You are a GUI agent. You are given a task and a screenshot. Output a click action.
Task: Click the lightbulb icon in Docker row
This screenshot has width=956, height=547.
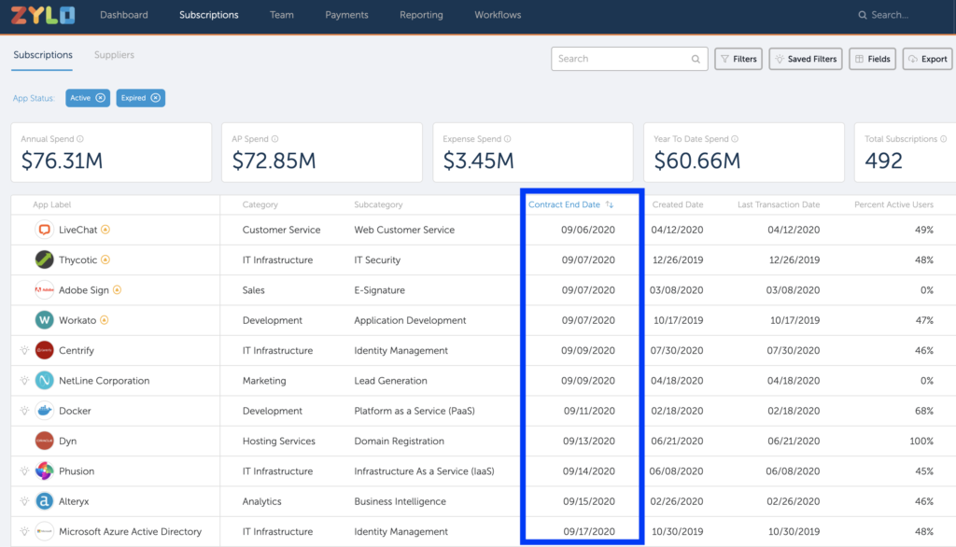pos(24,411)
